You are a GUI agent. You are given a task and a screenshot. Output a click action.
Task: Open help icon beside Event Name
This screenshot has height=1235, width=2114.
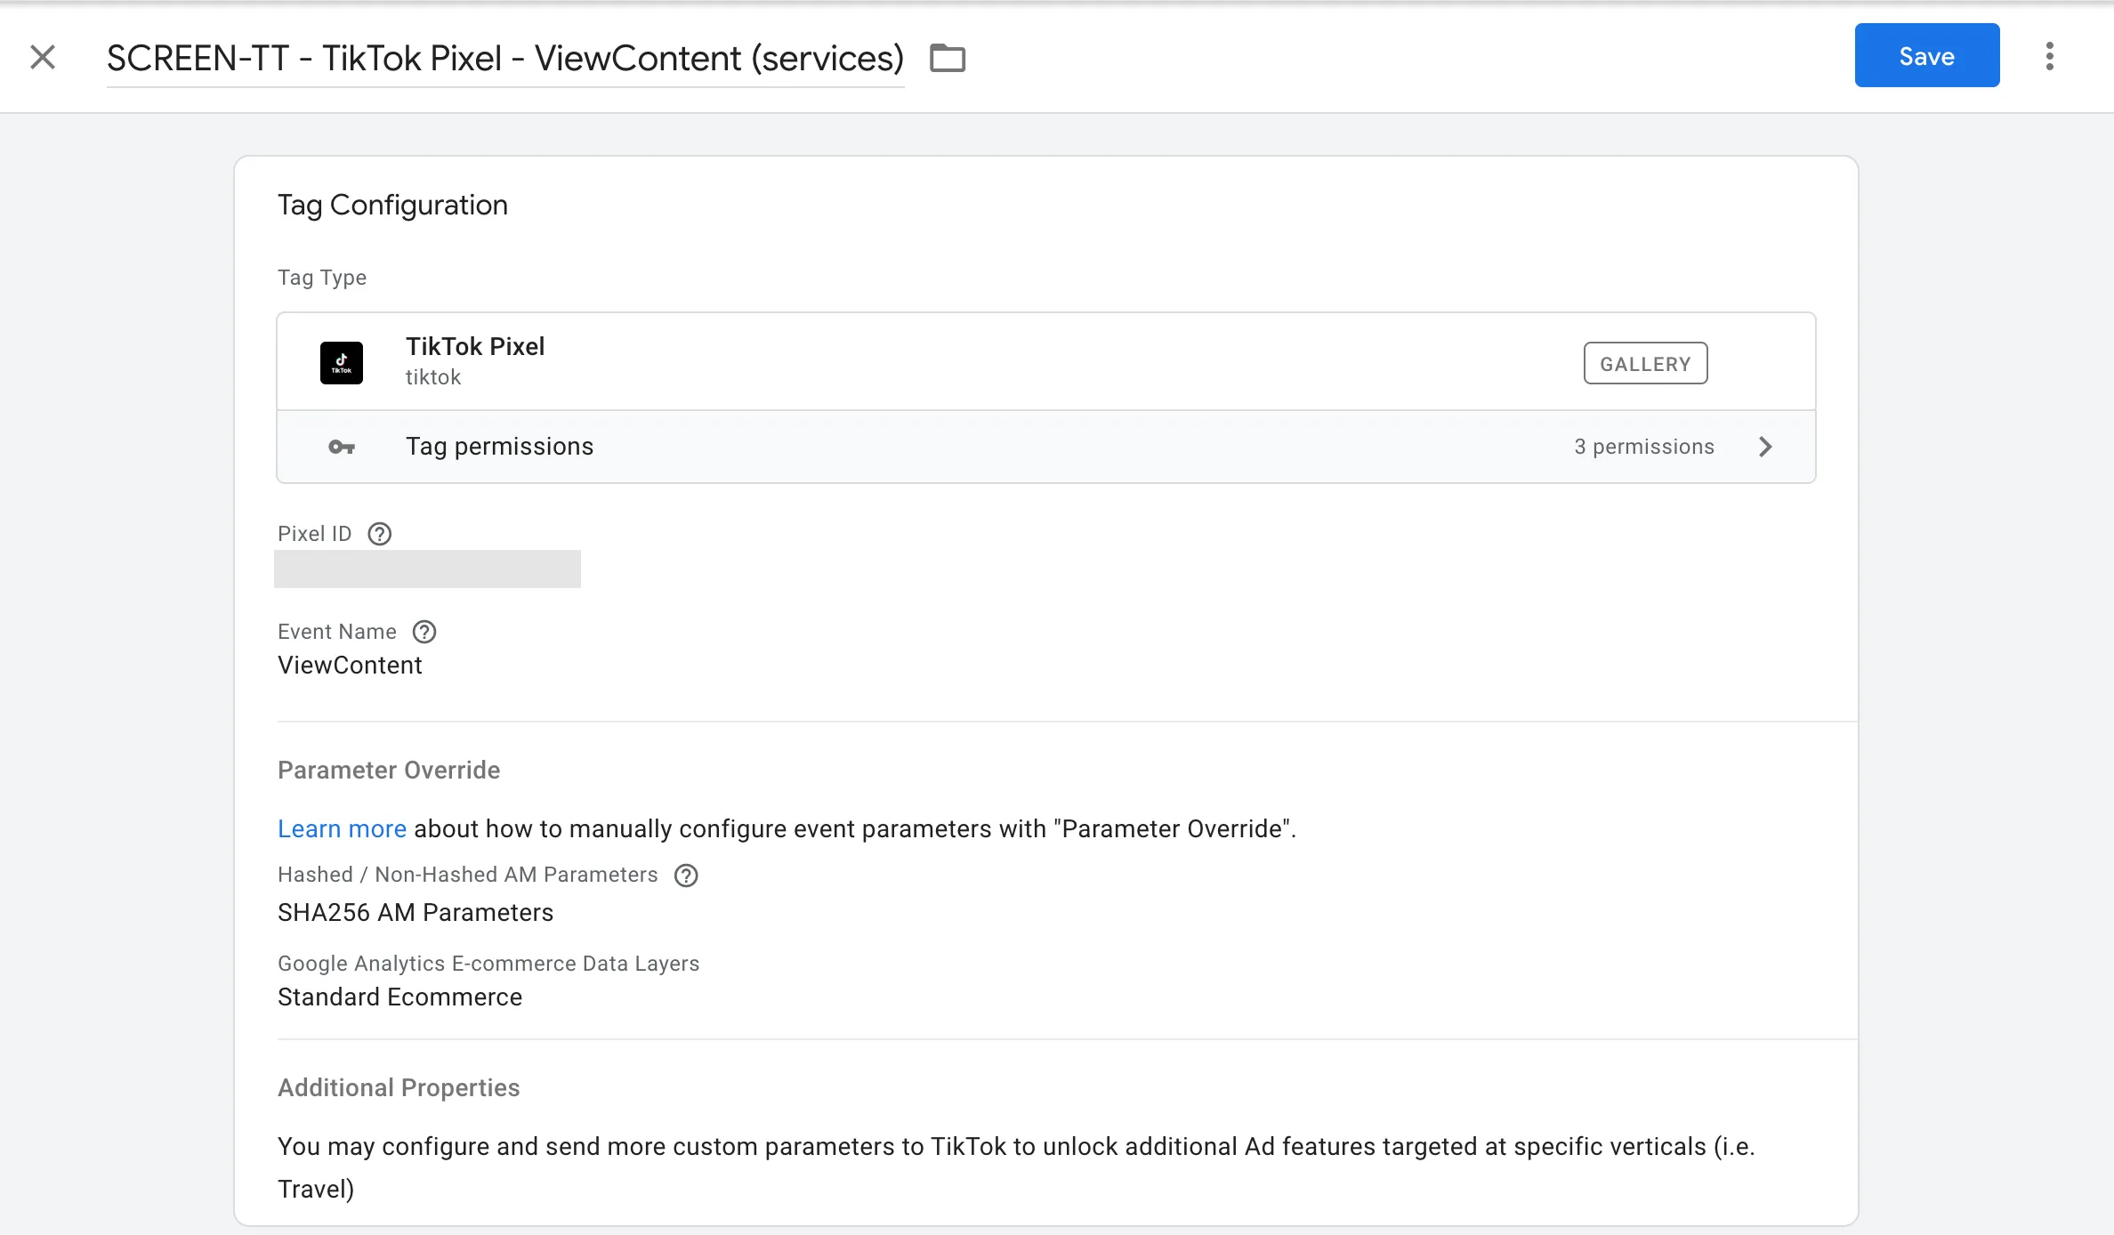pyautogui.click(x=424, y=632)
